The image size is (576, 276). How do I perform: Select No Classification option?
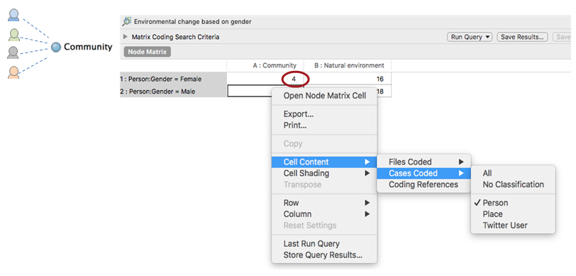point(513,184)
